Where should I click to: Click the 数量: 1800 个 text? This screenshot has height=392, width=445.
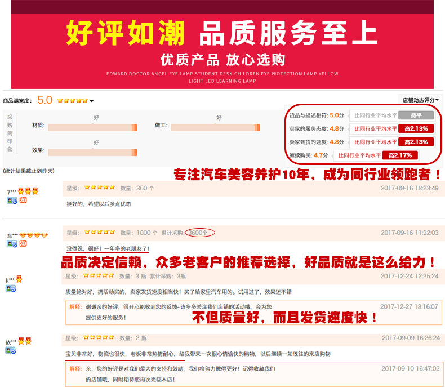[x=139, y=233]
